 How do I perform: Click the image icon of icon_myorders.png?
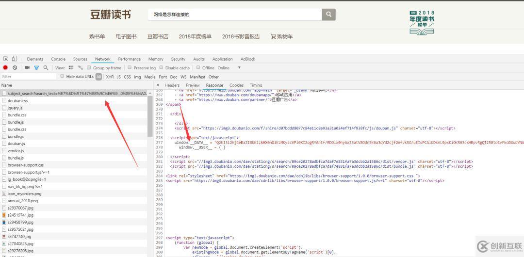point(4,193)
